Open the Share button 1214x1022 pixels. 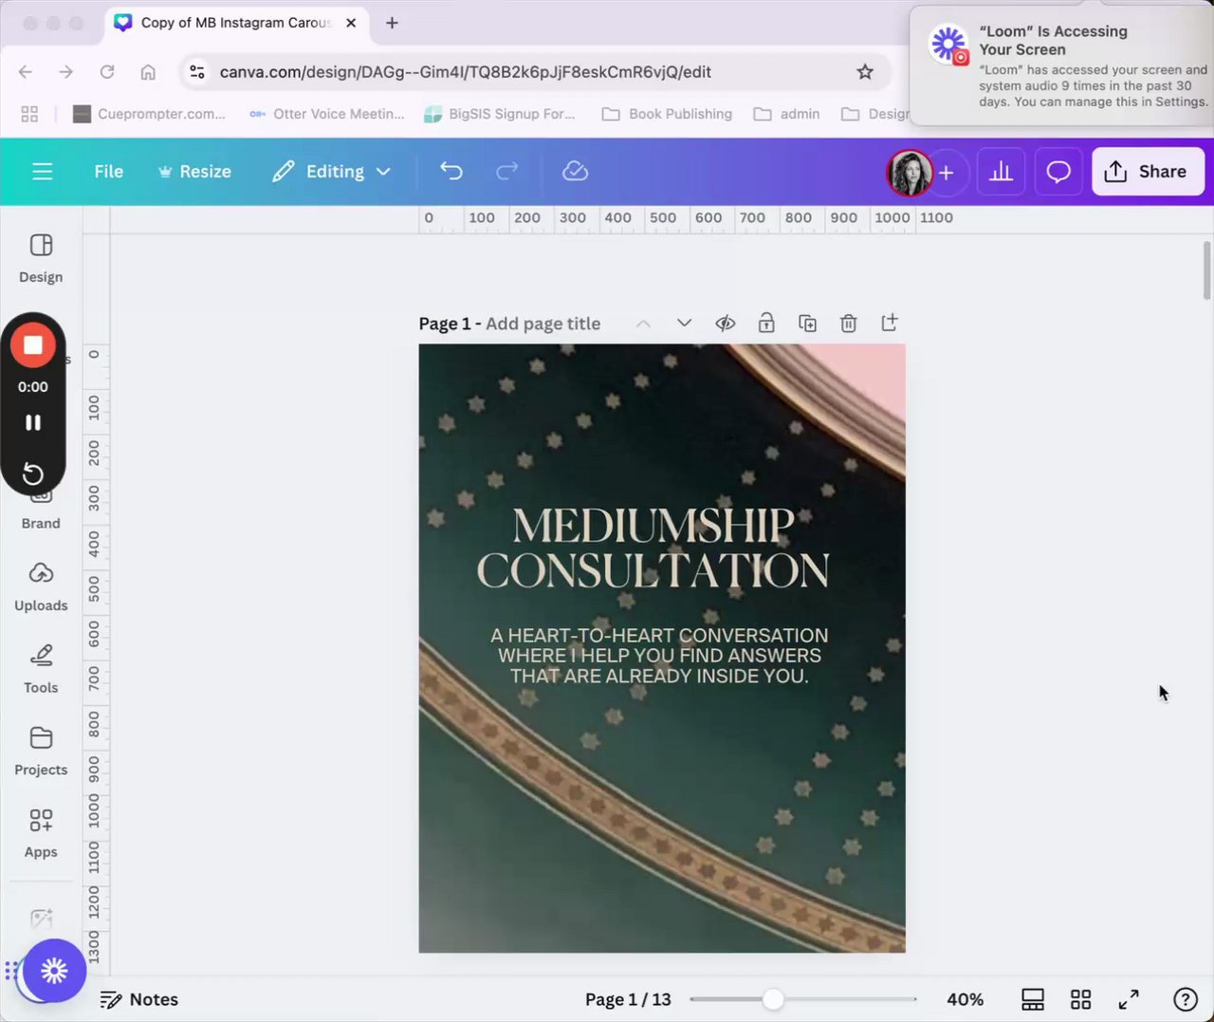(x=1148, y=172)
